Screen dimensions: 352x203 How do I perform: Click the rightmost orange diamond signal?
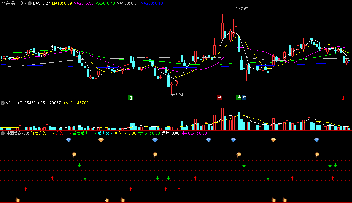point(273,140)
